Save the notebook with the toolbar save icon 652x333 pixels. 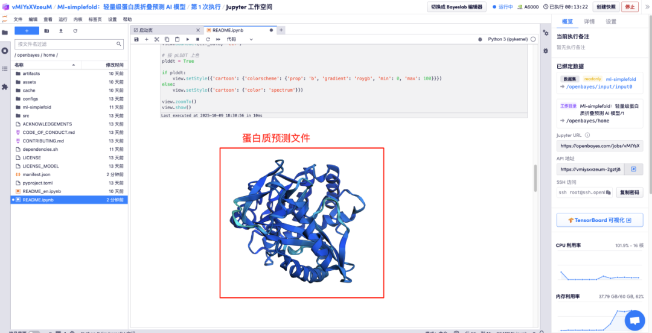136,39
